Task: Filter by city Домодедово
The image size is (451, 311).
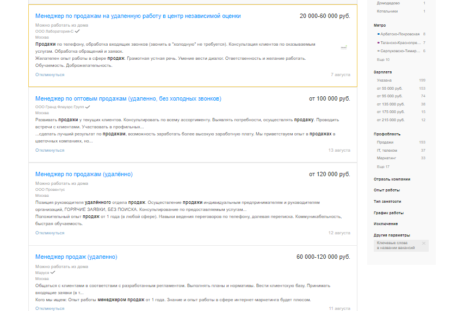Action: pos(388,3)
